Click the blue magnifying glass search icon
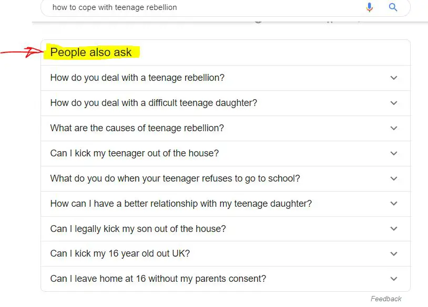The width and height of the screenshot is (428, 307). (x=393, y=7)
